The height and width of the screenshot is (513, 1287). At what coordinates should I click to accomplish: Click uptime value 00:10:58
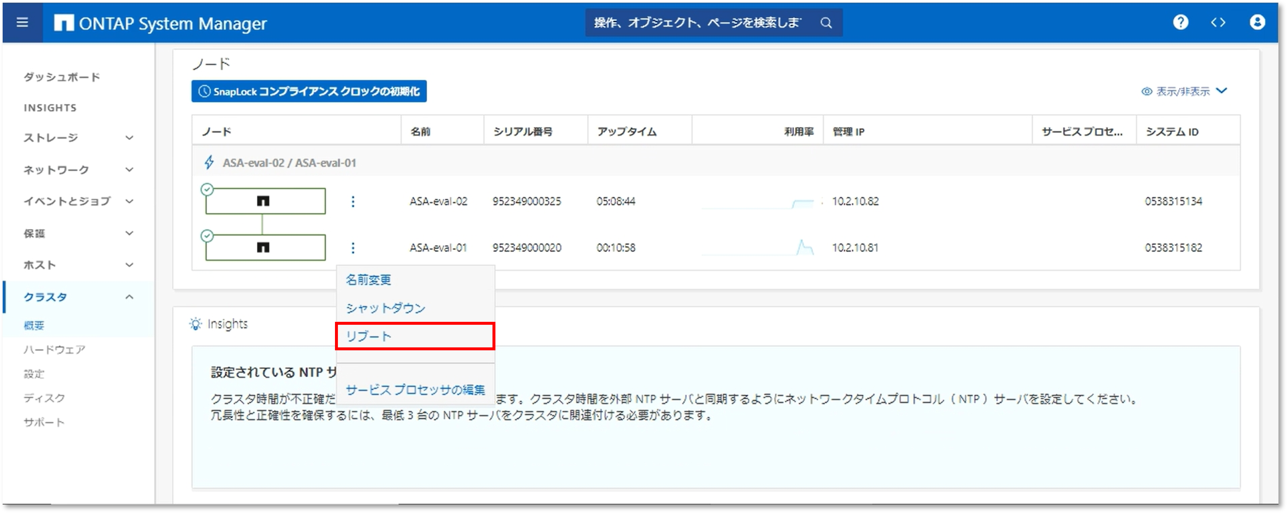click(x=616, y=248)
